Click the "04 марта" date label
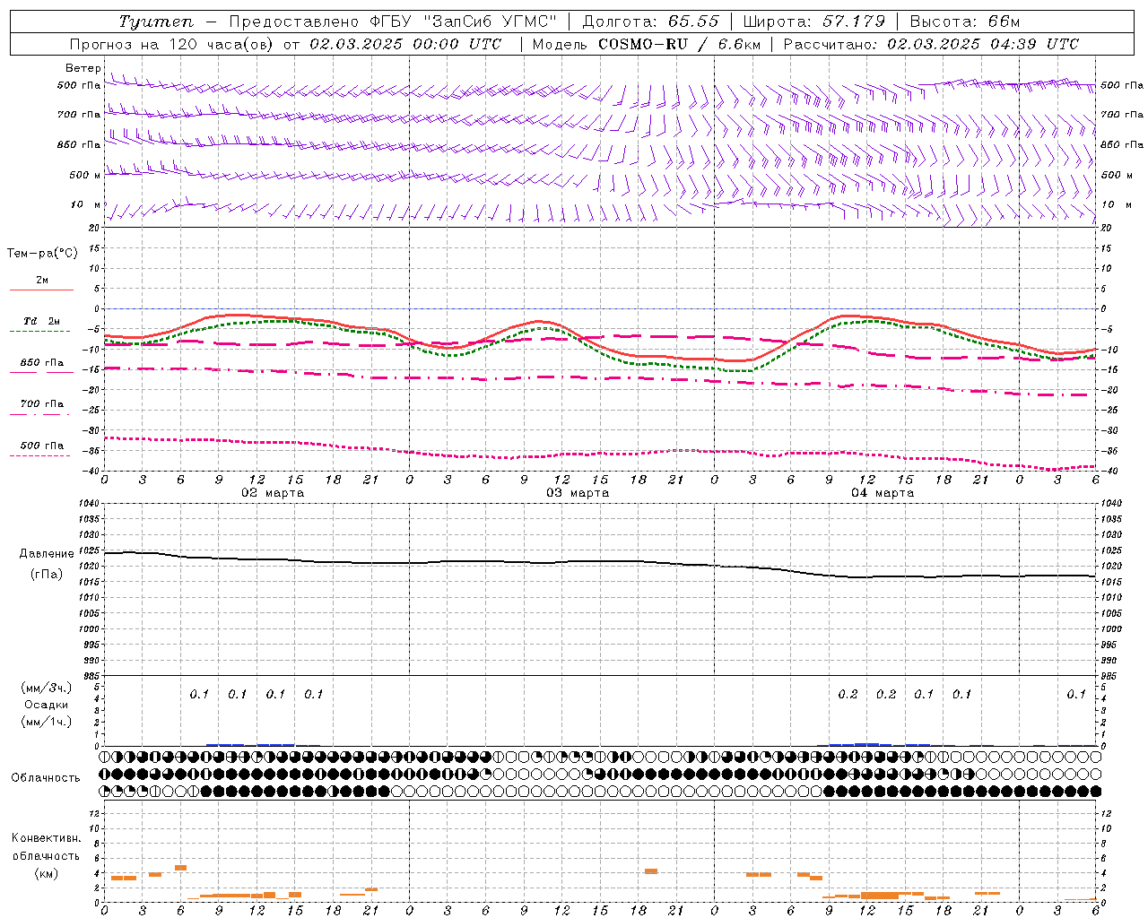 (883, 493)
